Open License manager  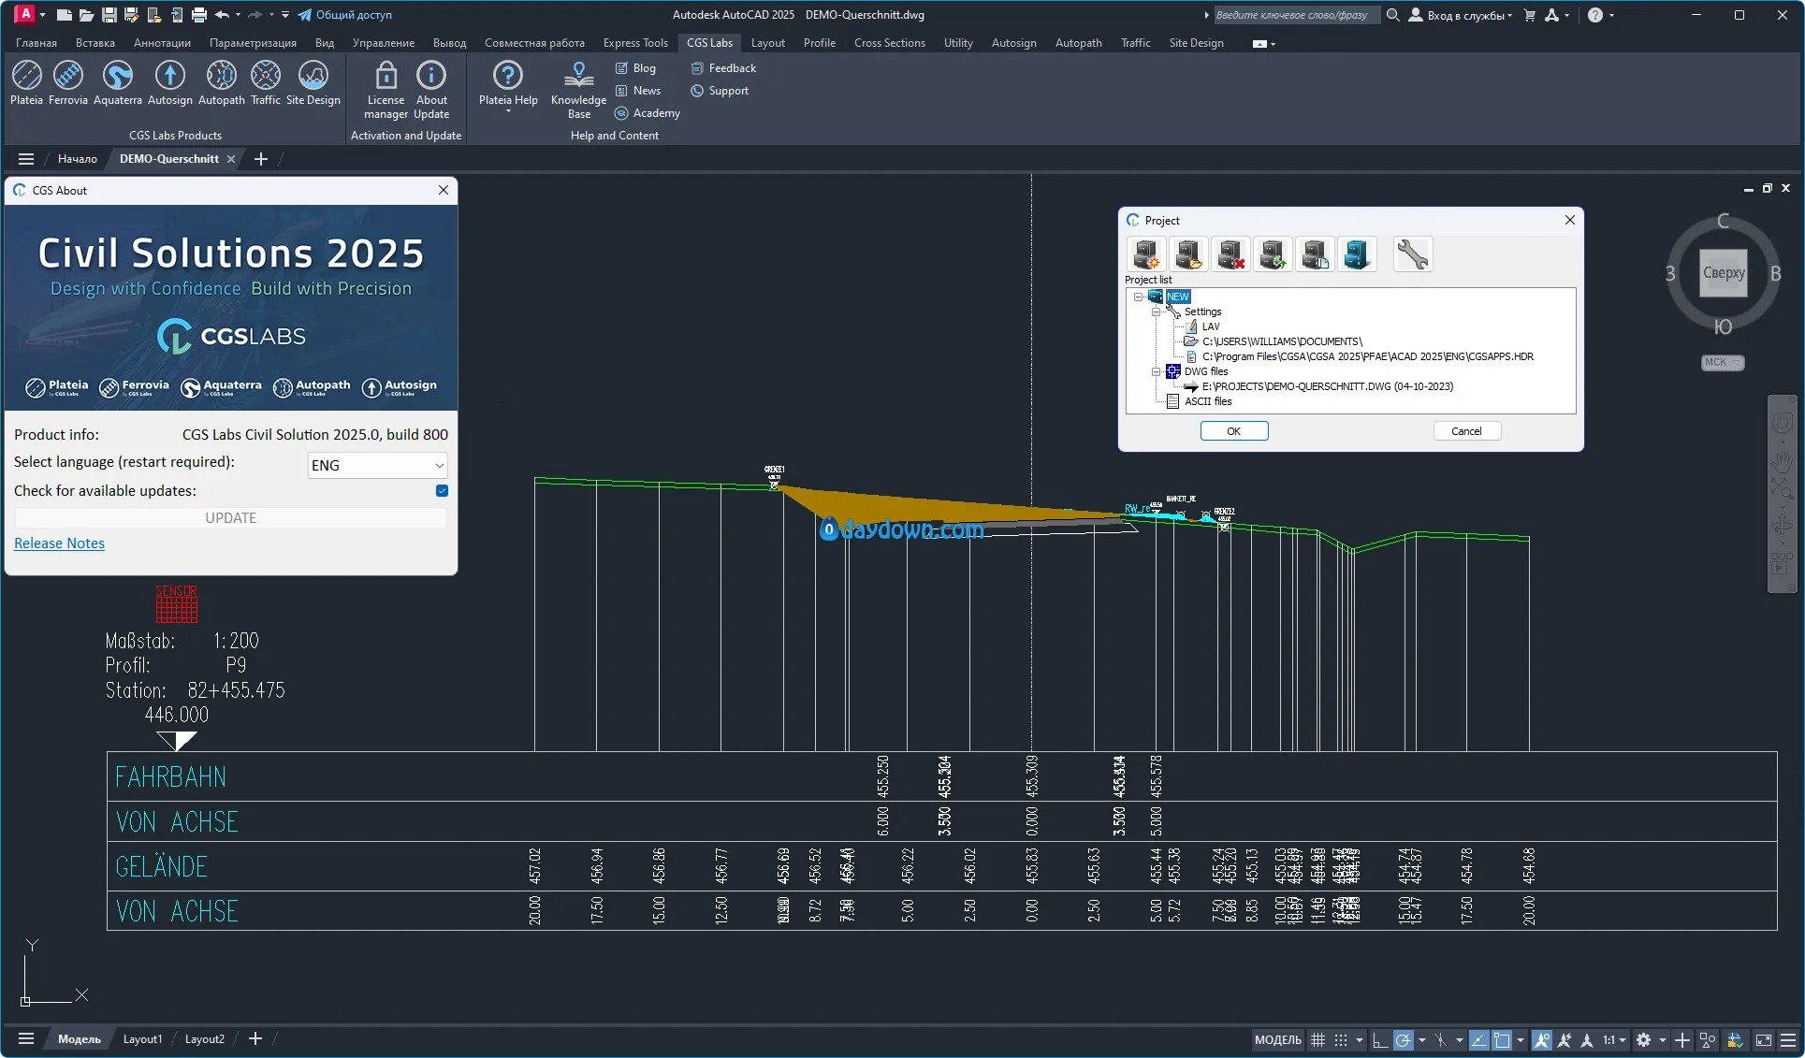(x=386, y=90)
